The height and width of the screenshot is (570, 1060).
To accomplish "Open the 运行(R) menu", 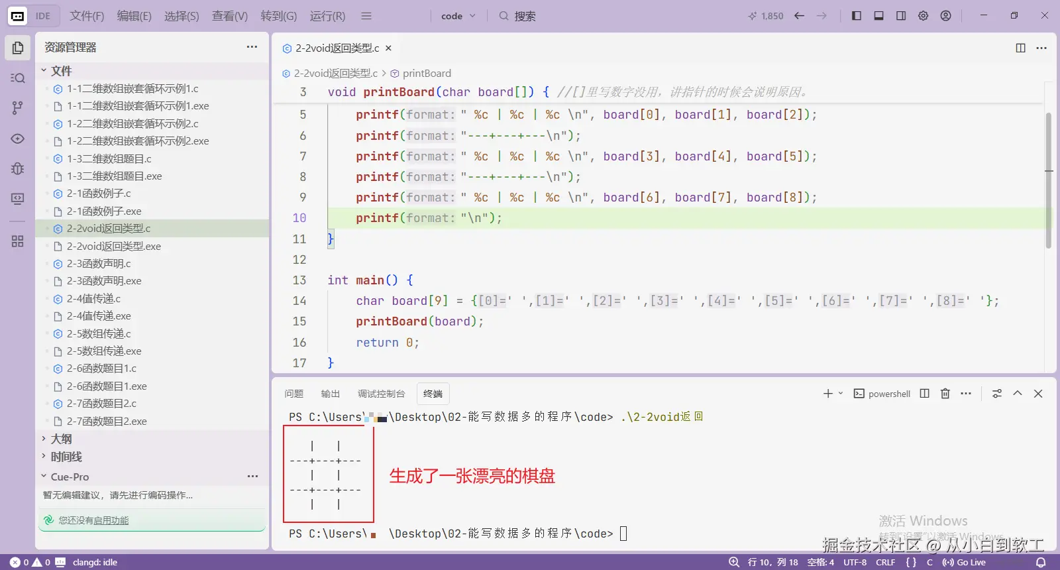I will (327, 16).
